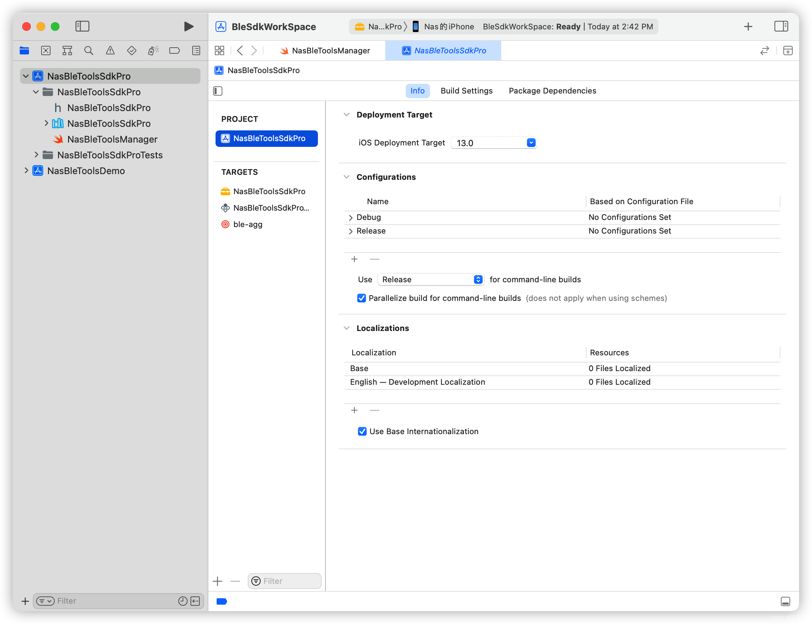The height and width of the screenshot is (624, 812).
Task: Toggle Parallelize build for command-line builds
Action: (361, 298)
